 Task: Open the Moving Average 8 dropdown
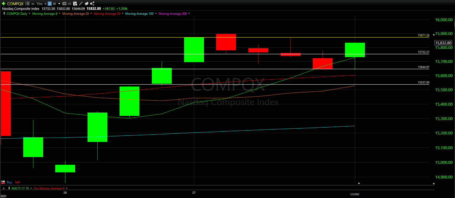[x=59, y=14]
